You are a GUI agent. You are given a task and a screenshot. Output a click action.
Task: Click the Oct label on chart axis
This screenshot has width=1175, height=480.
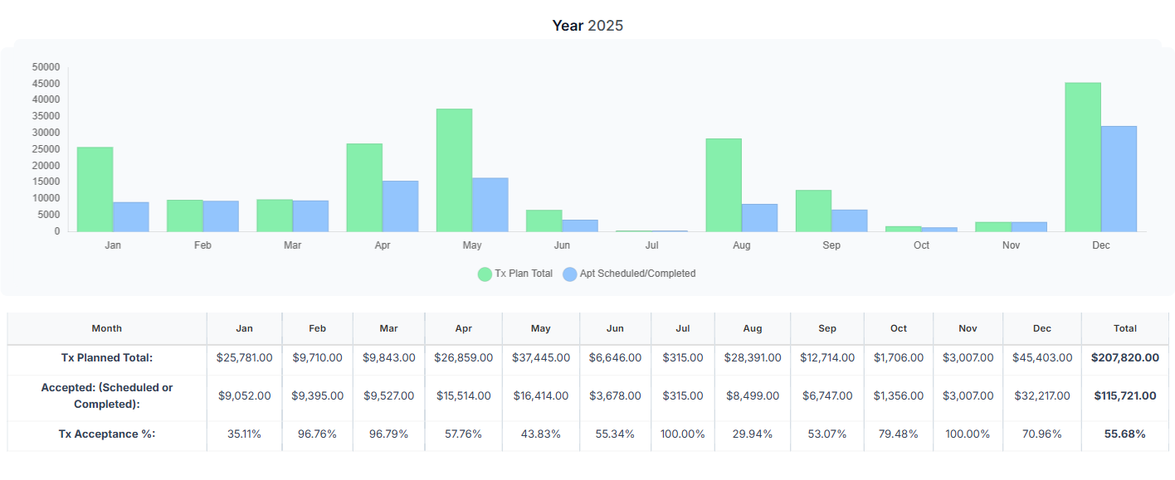[x=921, y=245]
